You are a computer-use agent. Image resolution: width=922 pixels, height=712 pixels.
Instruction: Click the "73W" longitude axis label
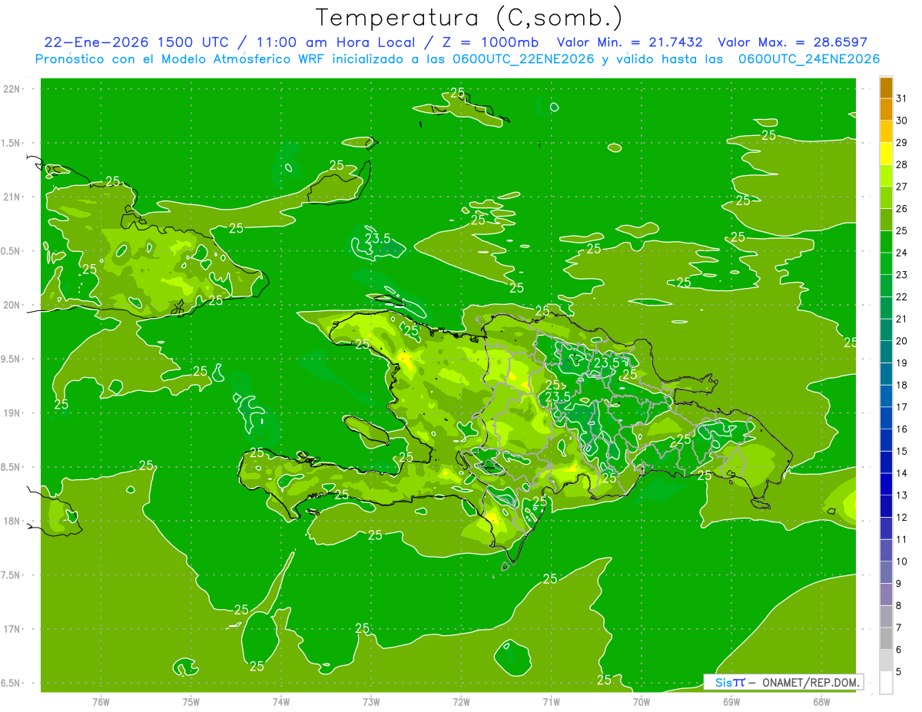pyautogui.click(x=371, y=702)
